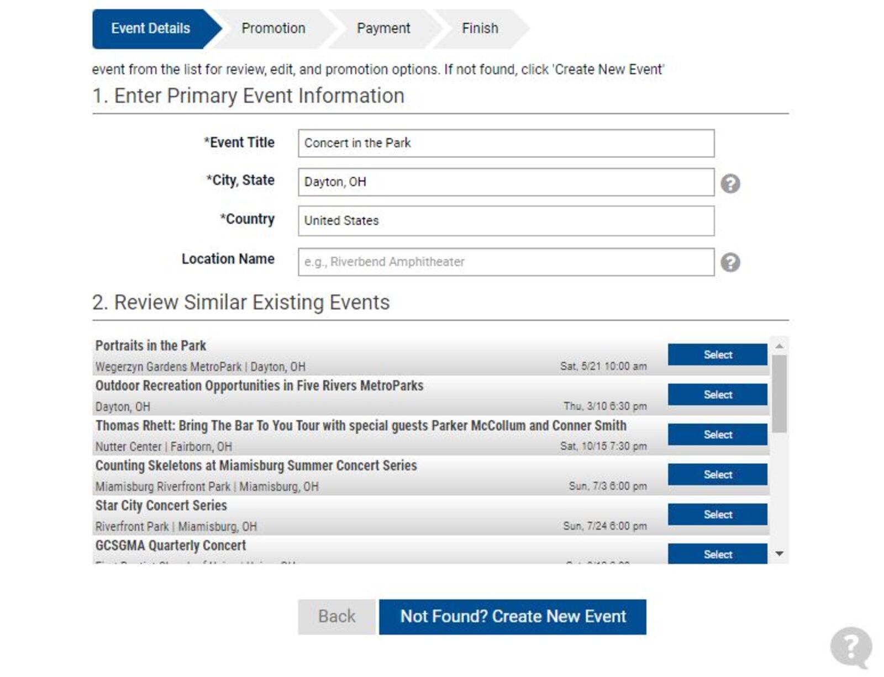
Task: Focus the City, State field
Action: pos(506,182)
